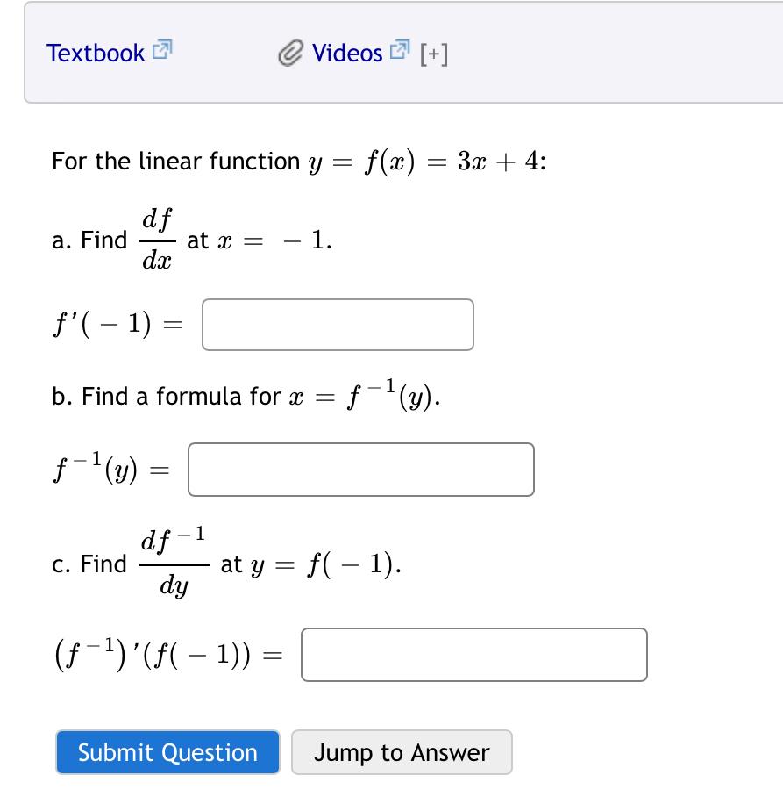
Task: Click the f'(-1) answer input field
Action: point(337,325)
